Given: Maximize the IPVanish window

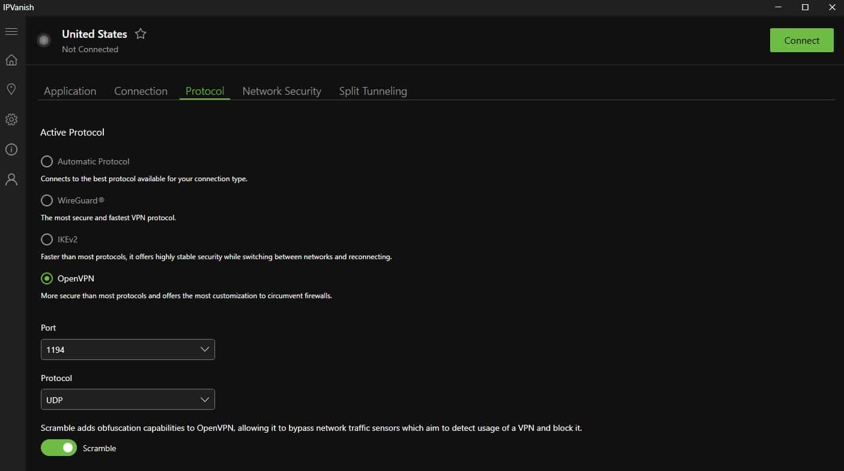Looking at the screenshot, I should (806, 7).
